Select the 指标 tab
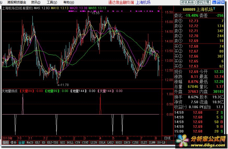 [x=6, y=142]
